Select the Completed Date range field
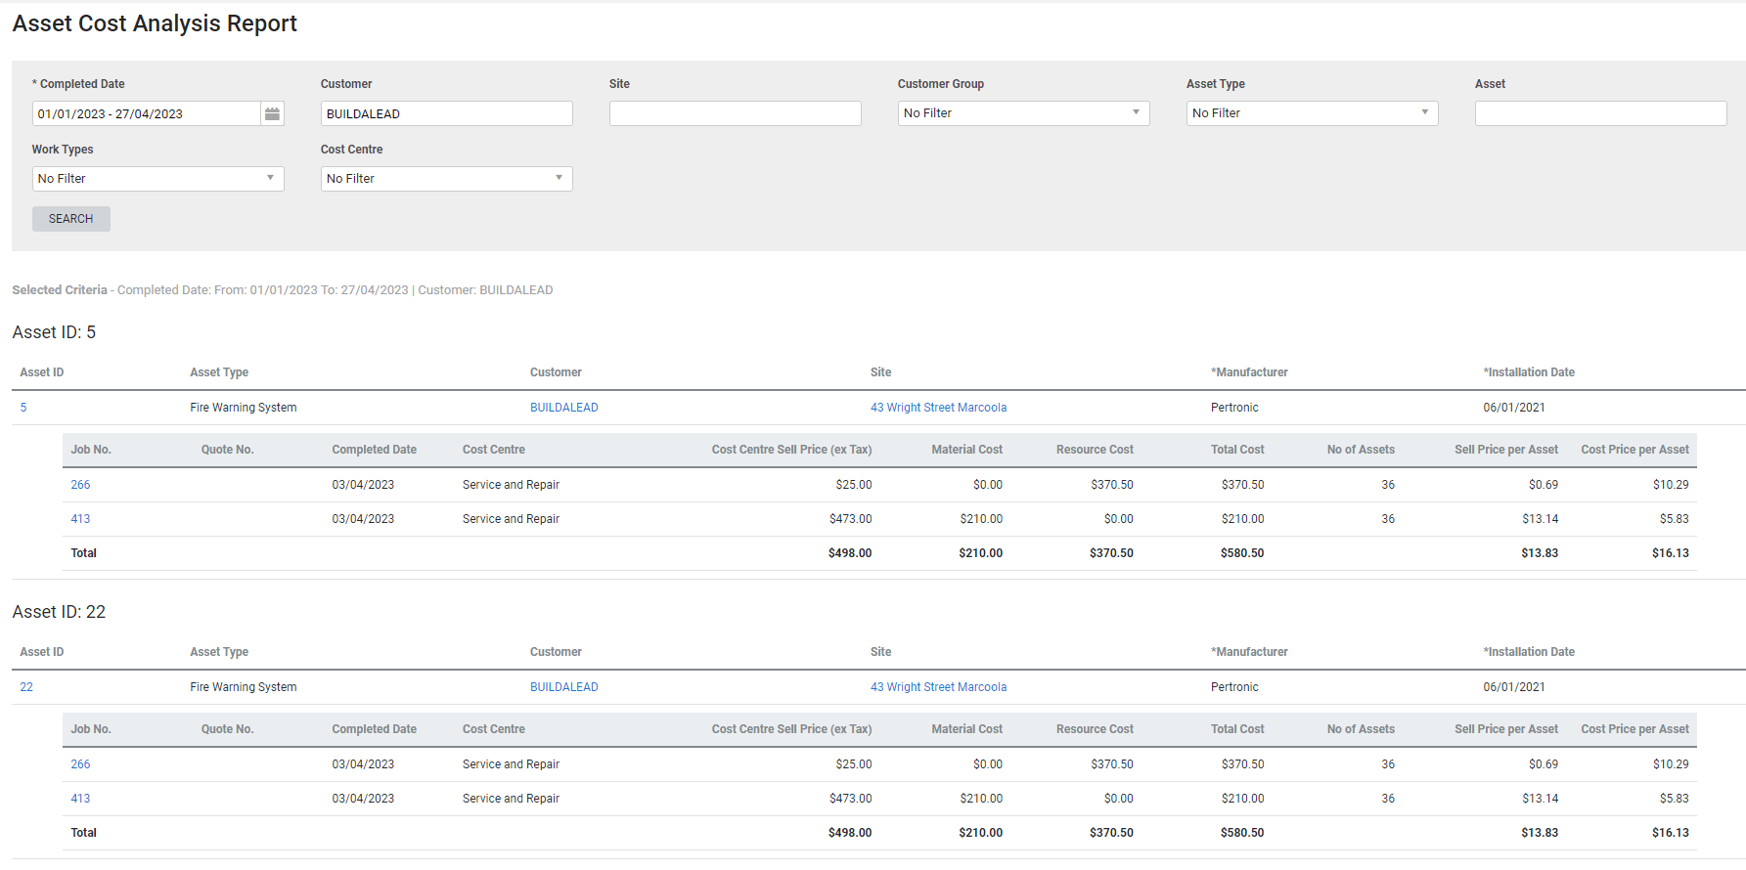Image resolution: width=1746 pixels, height=870 pixels. click(147, 113)
